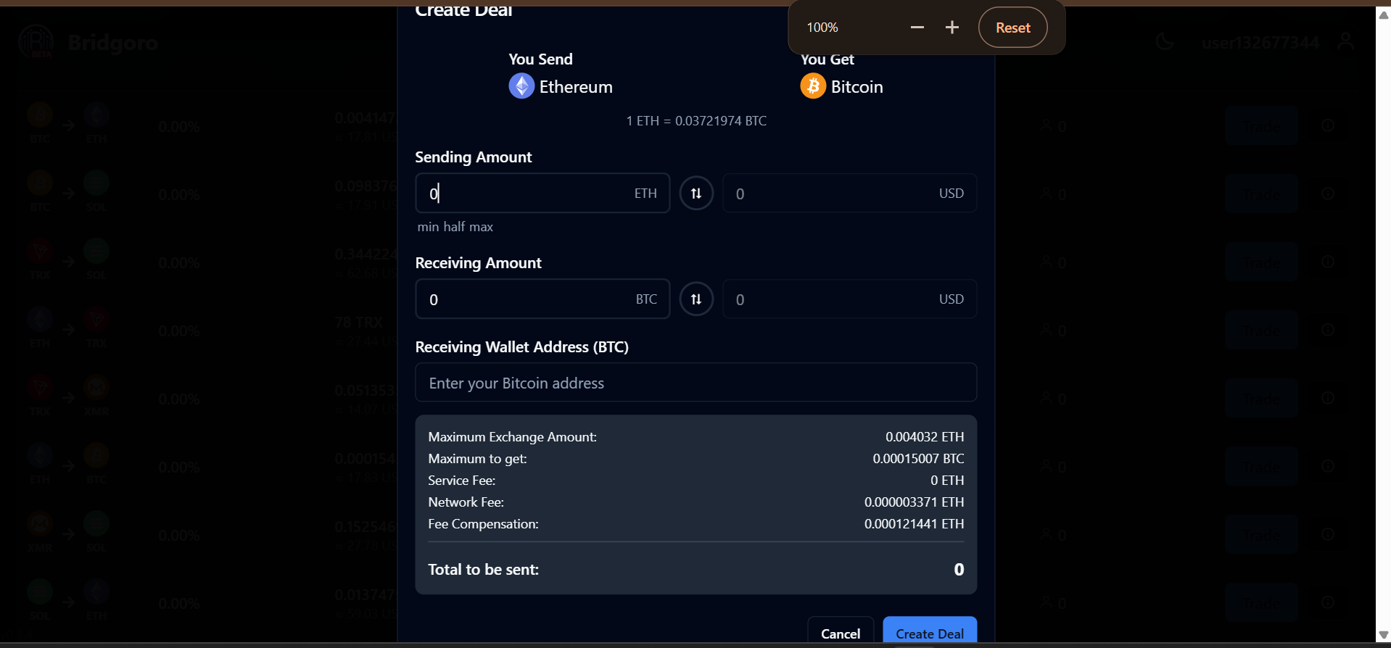Click the Service Fee value 0 ETH
This screenshot has width=1391, height=648.
point(947,481)
